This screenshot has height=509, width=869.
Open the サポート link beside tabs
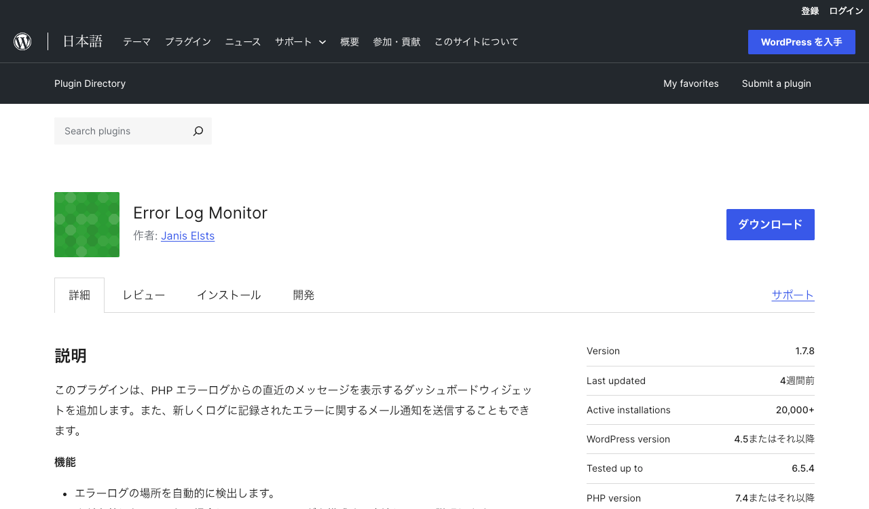(793, 295)
